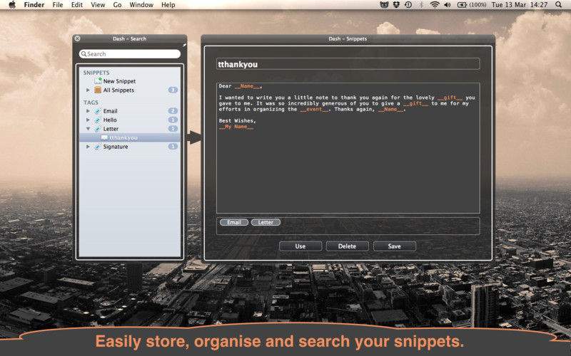571x356 pixels.
Task: Expand the All Snippets group
Action: [88, 90]
